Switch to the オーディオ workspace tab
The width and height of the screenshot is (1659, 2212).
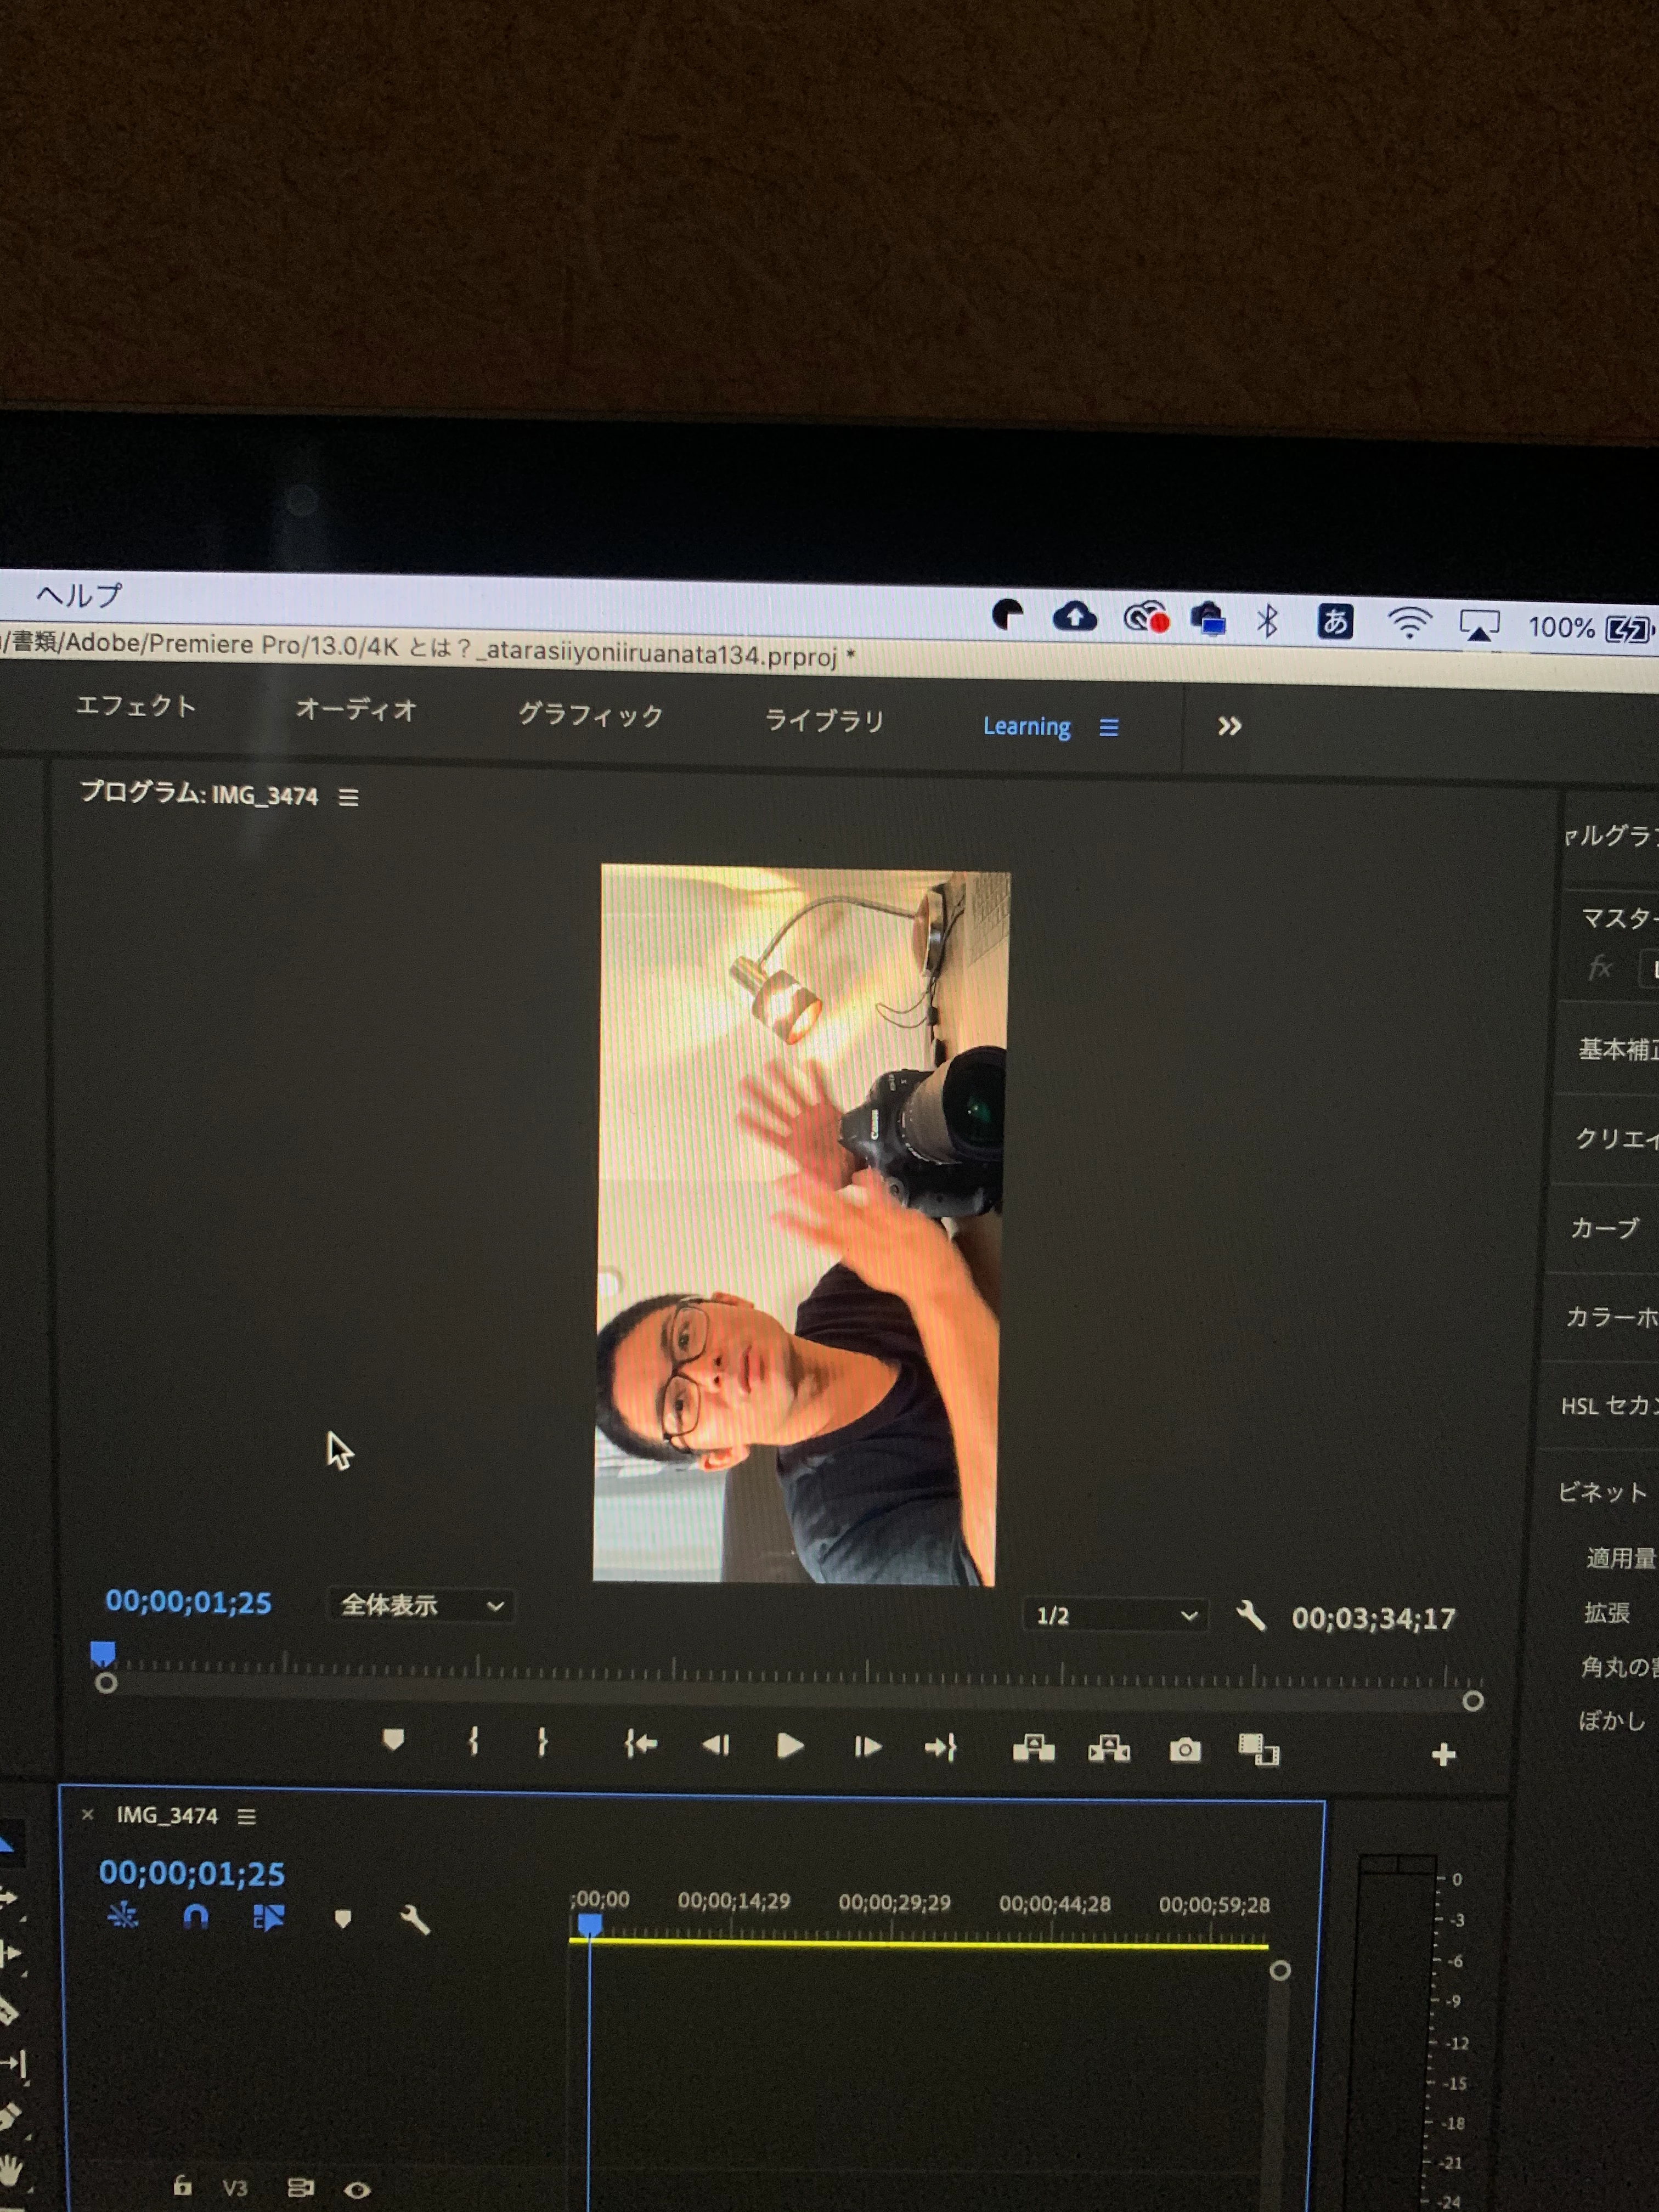(355, 710)
